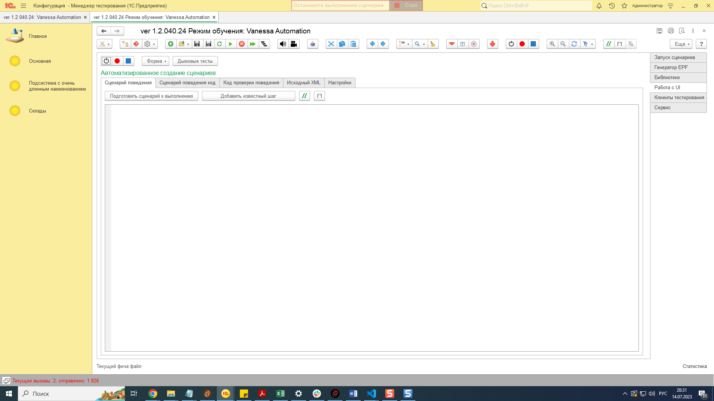Click the save diskette icon in toolbar
This screenshot has width=714, height=401.
pos(197,44)
